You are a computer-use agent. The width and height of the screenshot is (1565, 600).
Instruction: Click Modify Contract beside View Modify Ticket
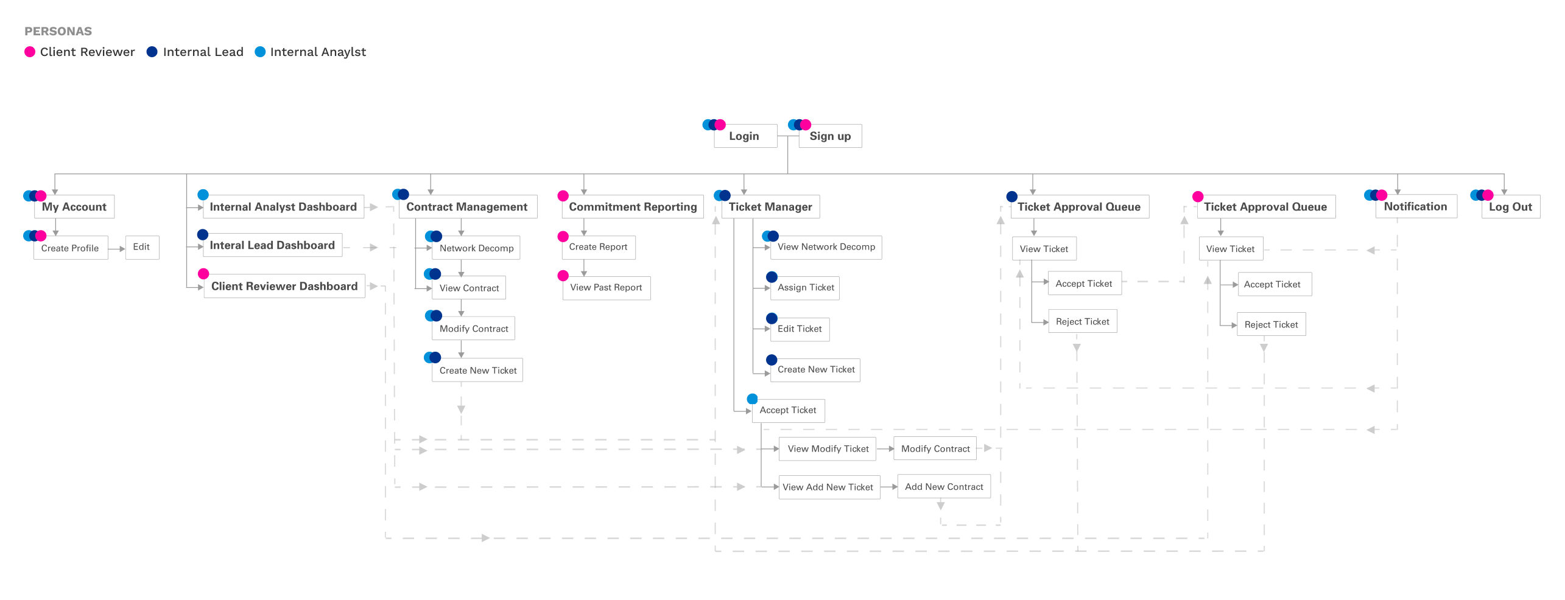pyautogui.click(x=935, y=448)
